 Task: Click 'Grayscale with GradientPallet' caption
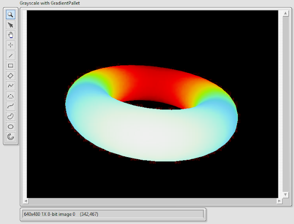point(50,3)
